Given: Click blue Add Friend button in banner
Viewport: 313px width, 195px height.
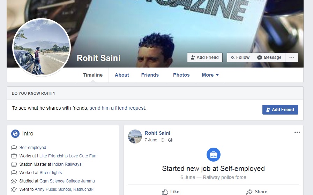Looking at the screenshot, I should tap(280, 110).
